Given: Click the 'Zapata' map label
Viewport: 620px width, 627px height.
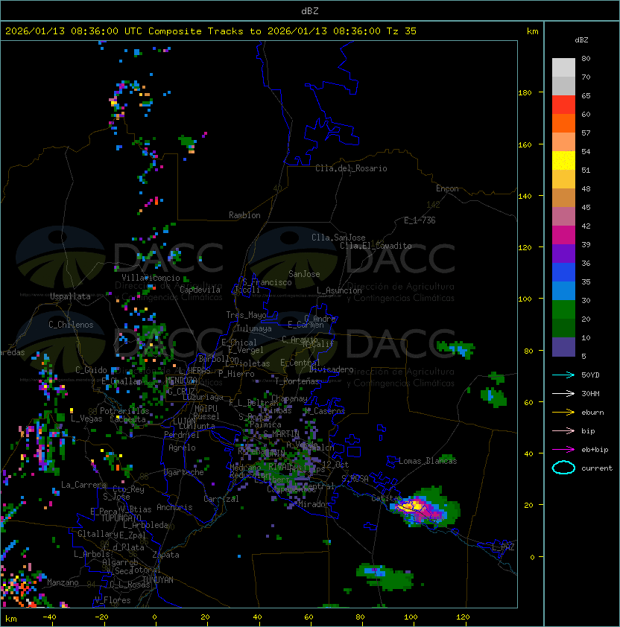Looking at the screenshot, I should [165, 555].
